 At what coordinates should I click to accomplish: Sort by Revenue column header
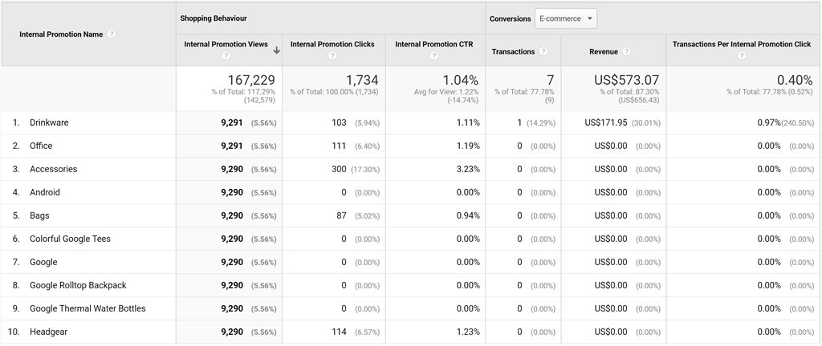tap(604, 52)
